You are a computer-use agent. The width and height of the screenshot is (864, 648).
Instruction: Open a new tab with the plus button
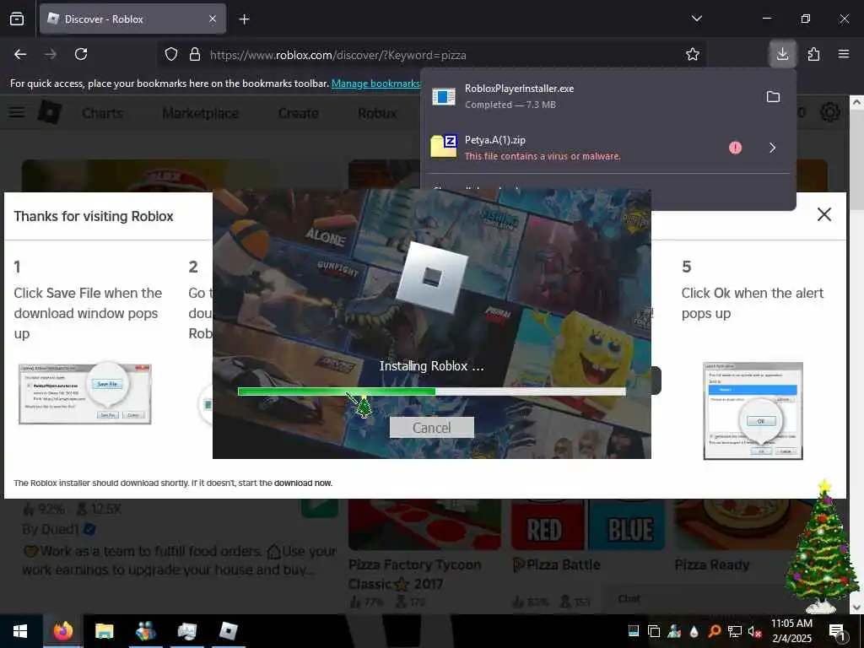[x=244, y=19]
